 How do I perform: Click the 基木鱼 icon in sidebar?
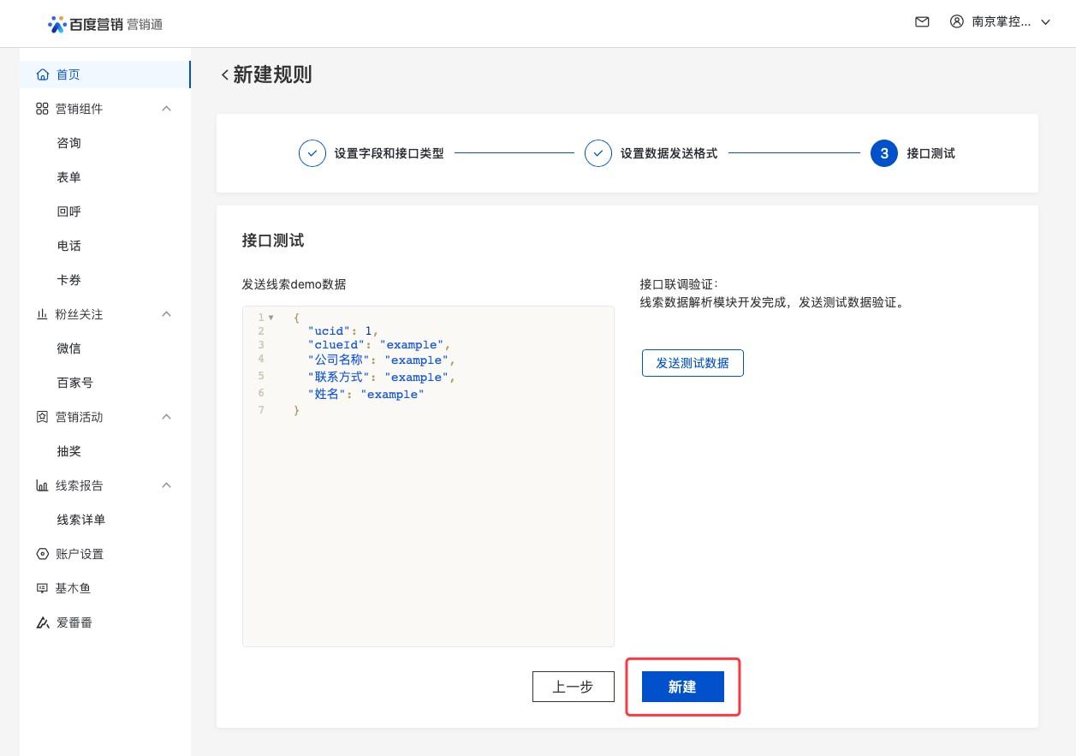pyautogui.click(x=43, y=588)
